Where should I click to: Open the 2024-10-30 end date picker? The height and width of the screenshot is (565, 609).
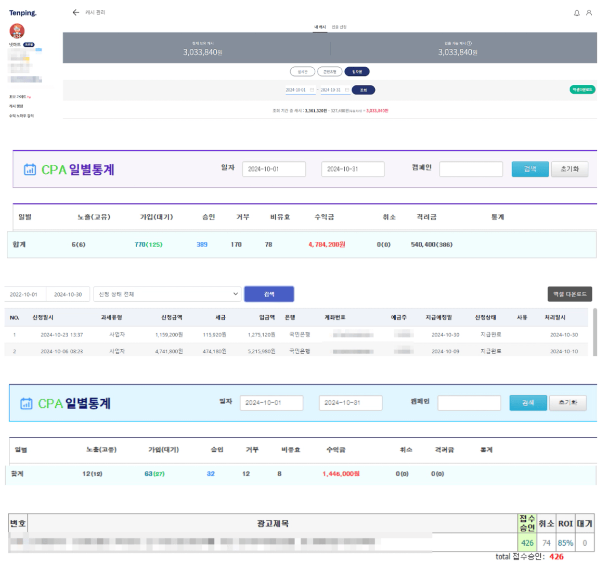click(68, 294)
